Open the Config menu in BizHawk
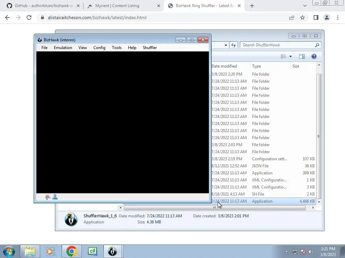This screenshot has height=258, width=345. [x=99, y=48]
